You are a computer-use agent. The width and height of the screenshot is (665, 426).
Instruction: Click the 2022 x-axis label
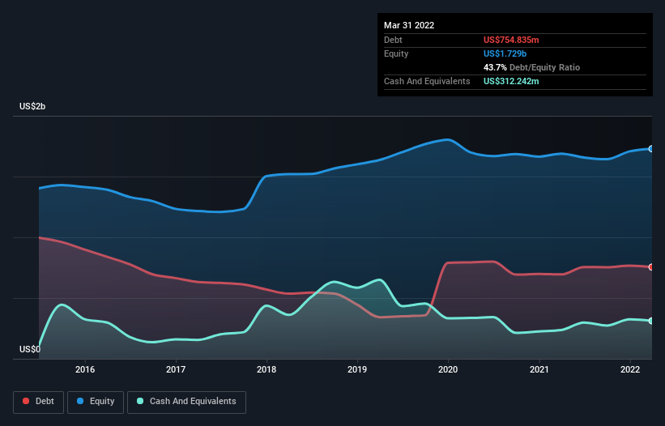(630, 369)
